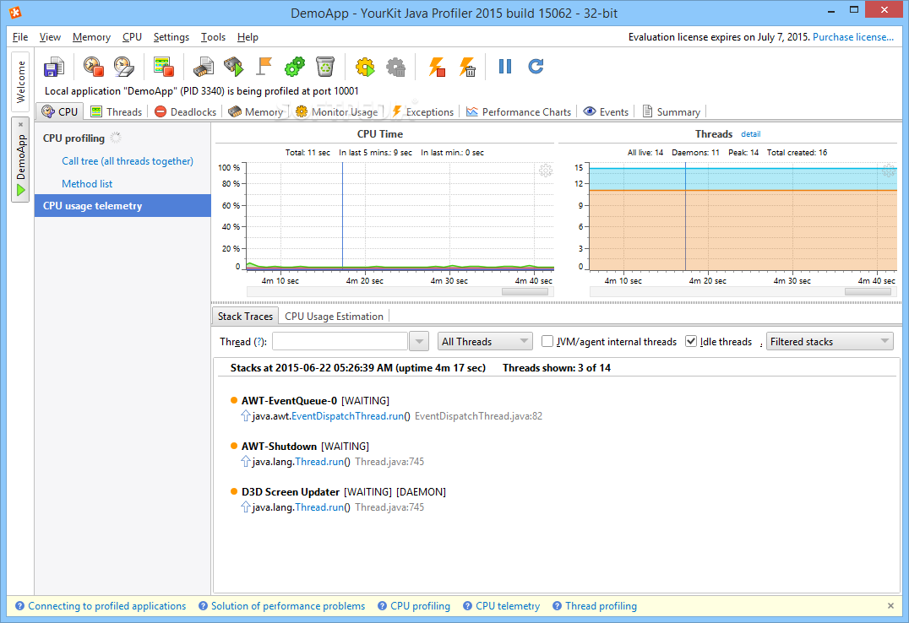
Task: Clear CPU data with clock-and-eraser icon
Action: point(124,67)
